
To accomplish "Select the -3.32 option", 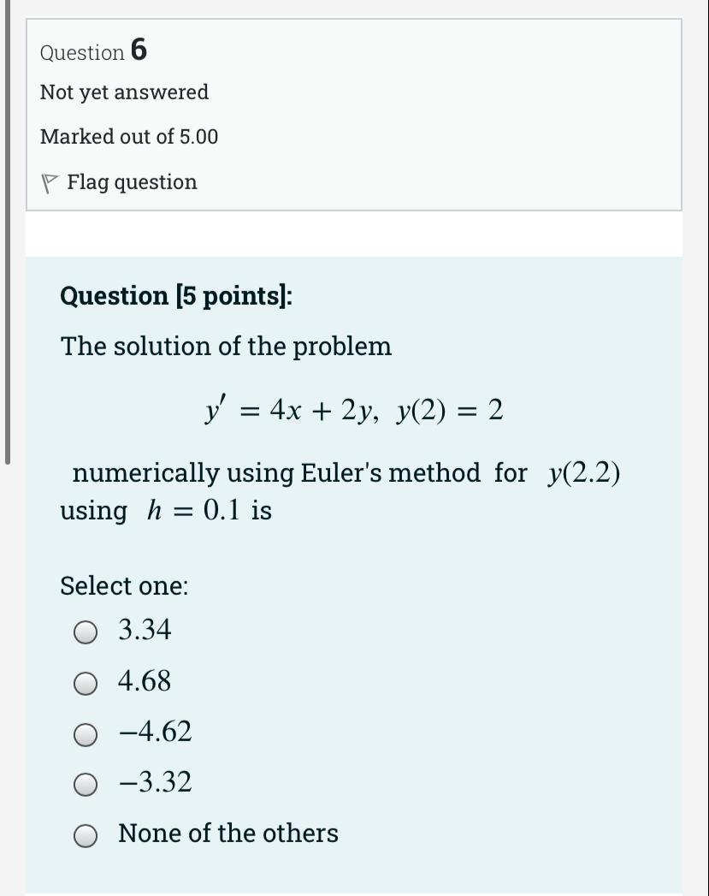I will pos(86,783).
